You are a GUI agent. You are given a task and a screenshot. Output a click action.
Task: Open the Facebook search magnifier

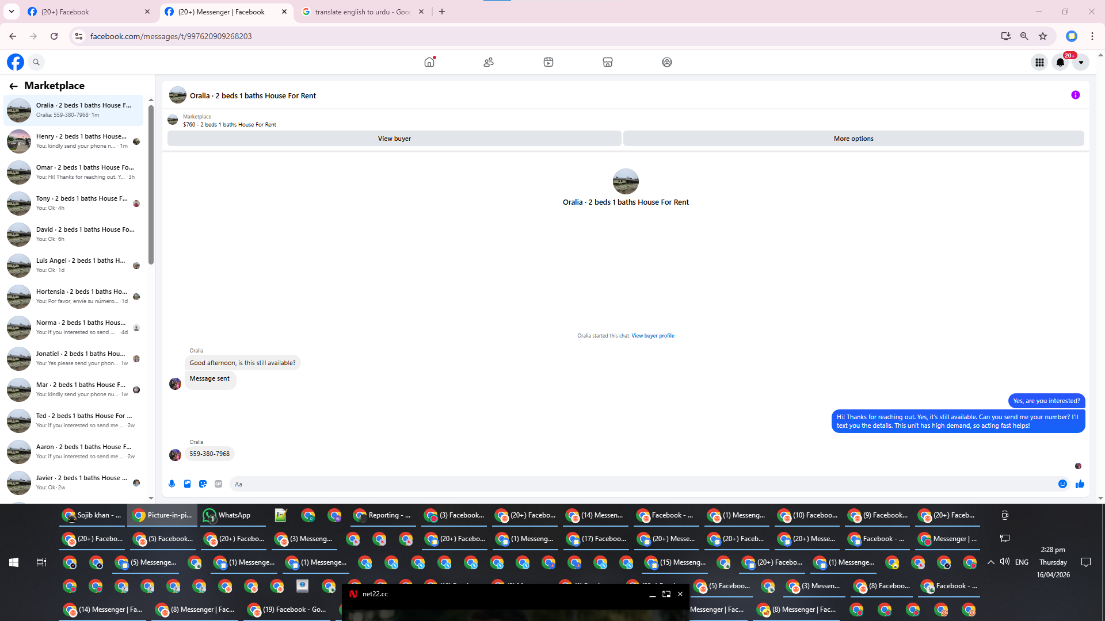pyautogui.click(x=36, y=62)
